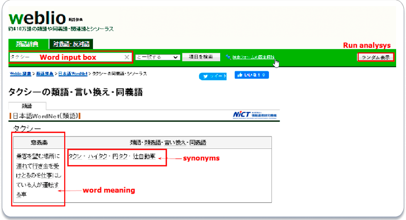Click the entry word タクシー above the table
The image size is (406, 220).
point(27,129)
